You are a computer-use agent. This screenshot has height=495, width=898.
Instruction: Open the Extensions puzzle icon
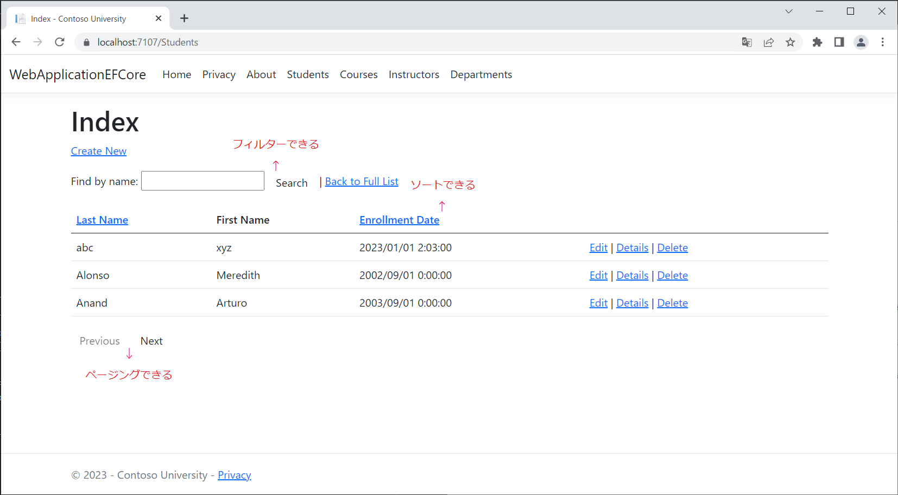tap(817, 42)
